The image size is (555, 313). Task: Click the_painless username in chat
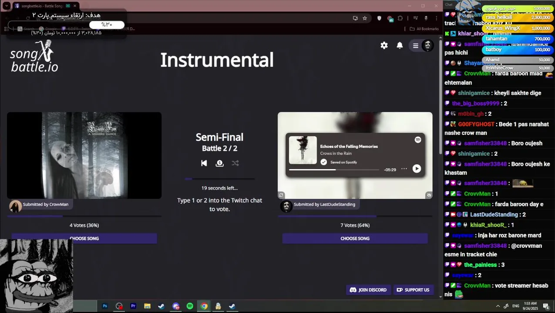pyautogui.click(x=480, y=265)
